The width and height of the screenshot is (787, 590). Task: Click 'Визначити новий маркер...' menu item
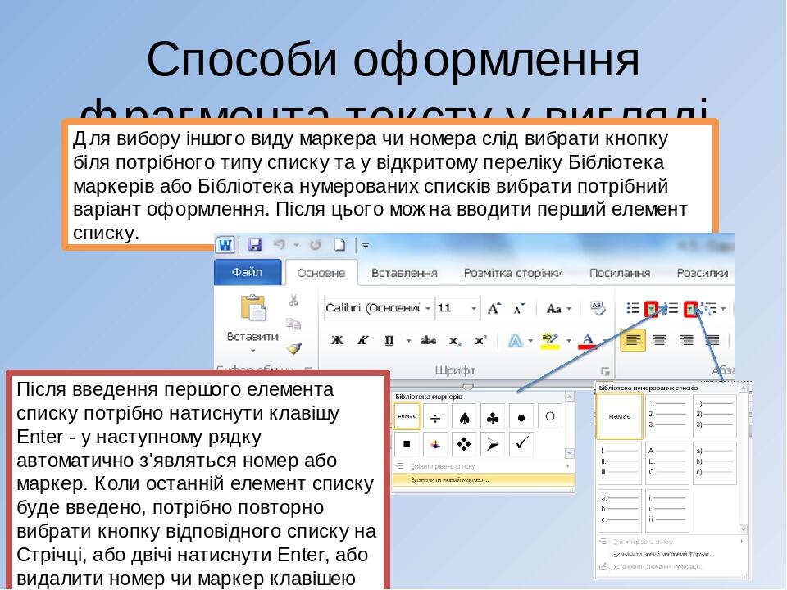tap(484, 480)
